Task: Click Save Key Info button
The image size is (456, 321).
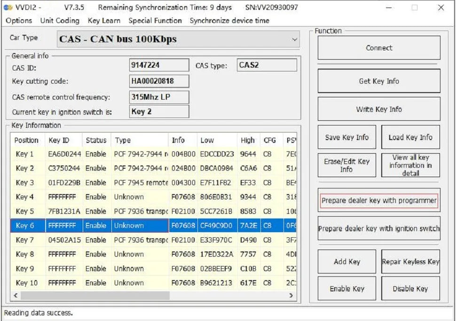Action: point(347,137)
